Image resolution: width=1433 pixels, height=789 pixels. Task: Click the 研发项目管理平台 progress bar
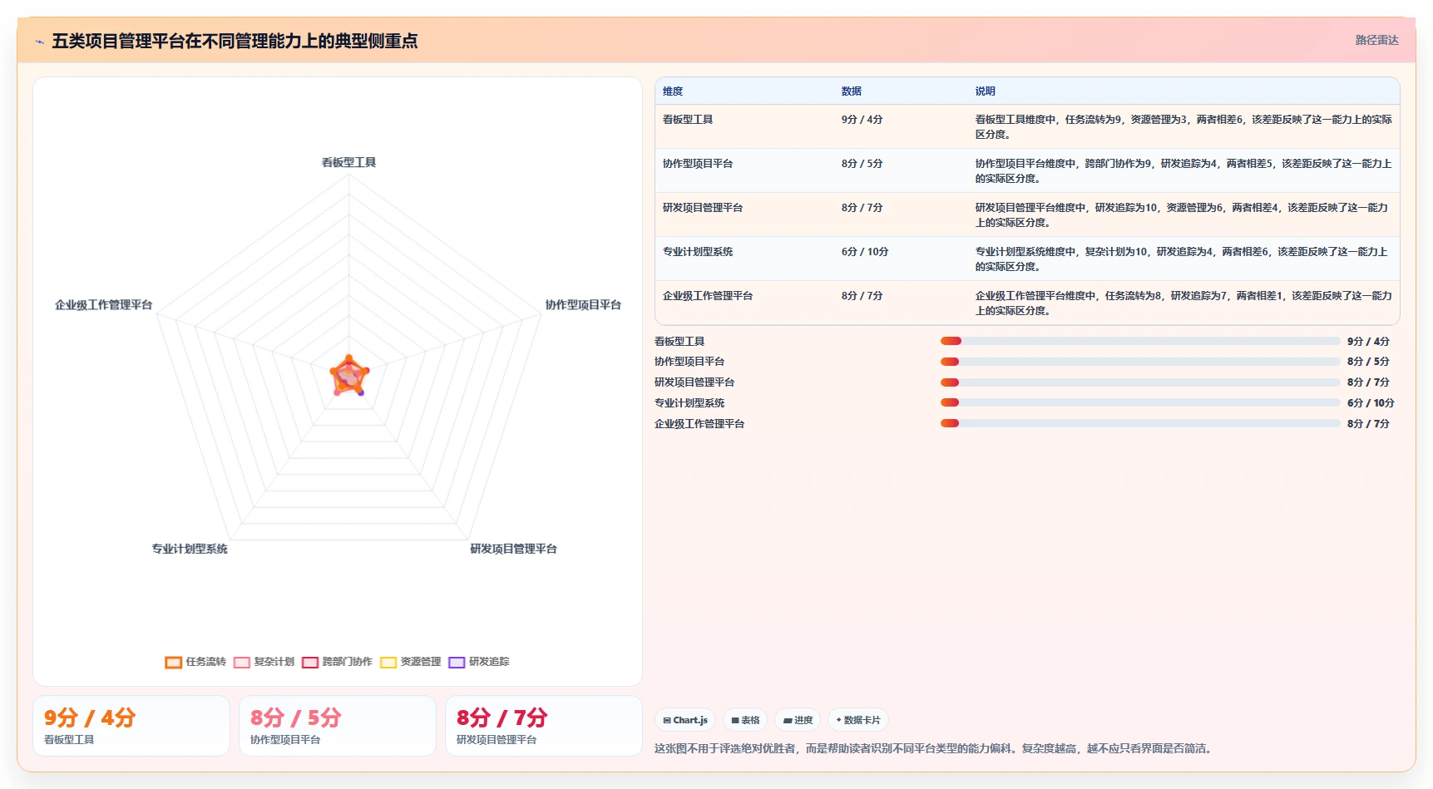[1140, 382]
